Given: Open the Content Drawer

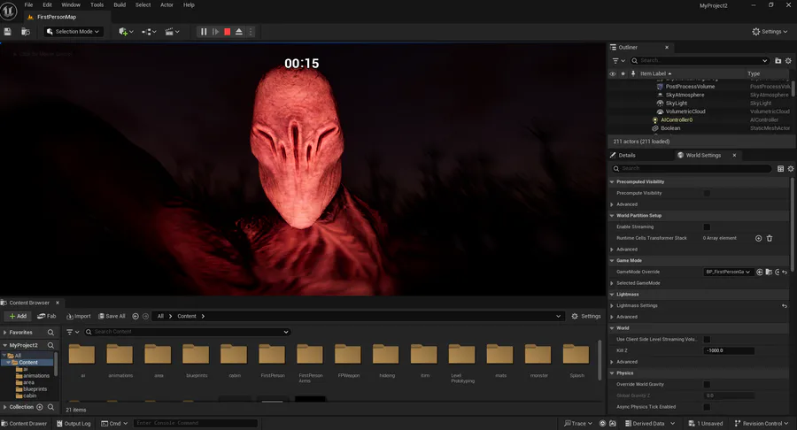Looking at the screenshot, I should coord(25,424).
